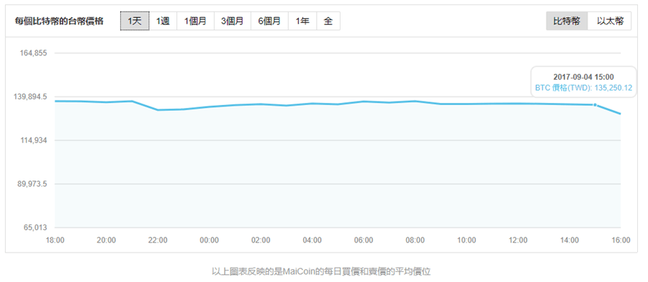
Task: Click the chart title 每個比特幣的台幣價格
Action: 59,21
